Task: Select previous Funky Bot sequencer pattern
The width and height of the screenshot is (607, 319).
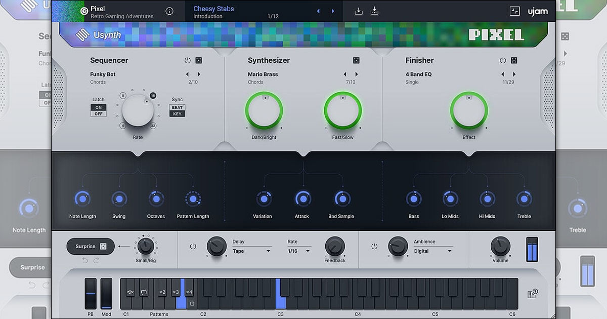Action: point(187,74)
